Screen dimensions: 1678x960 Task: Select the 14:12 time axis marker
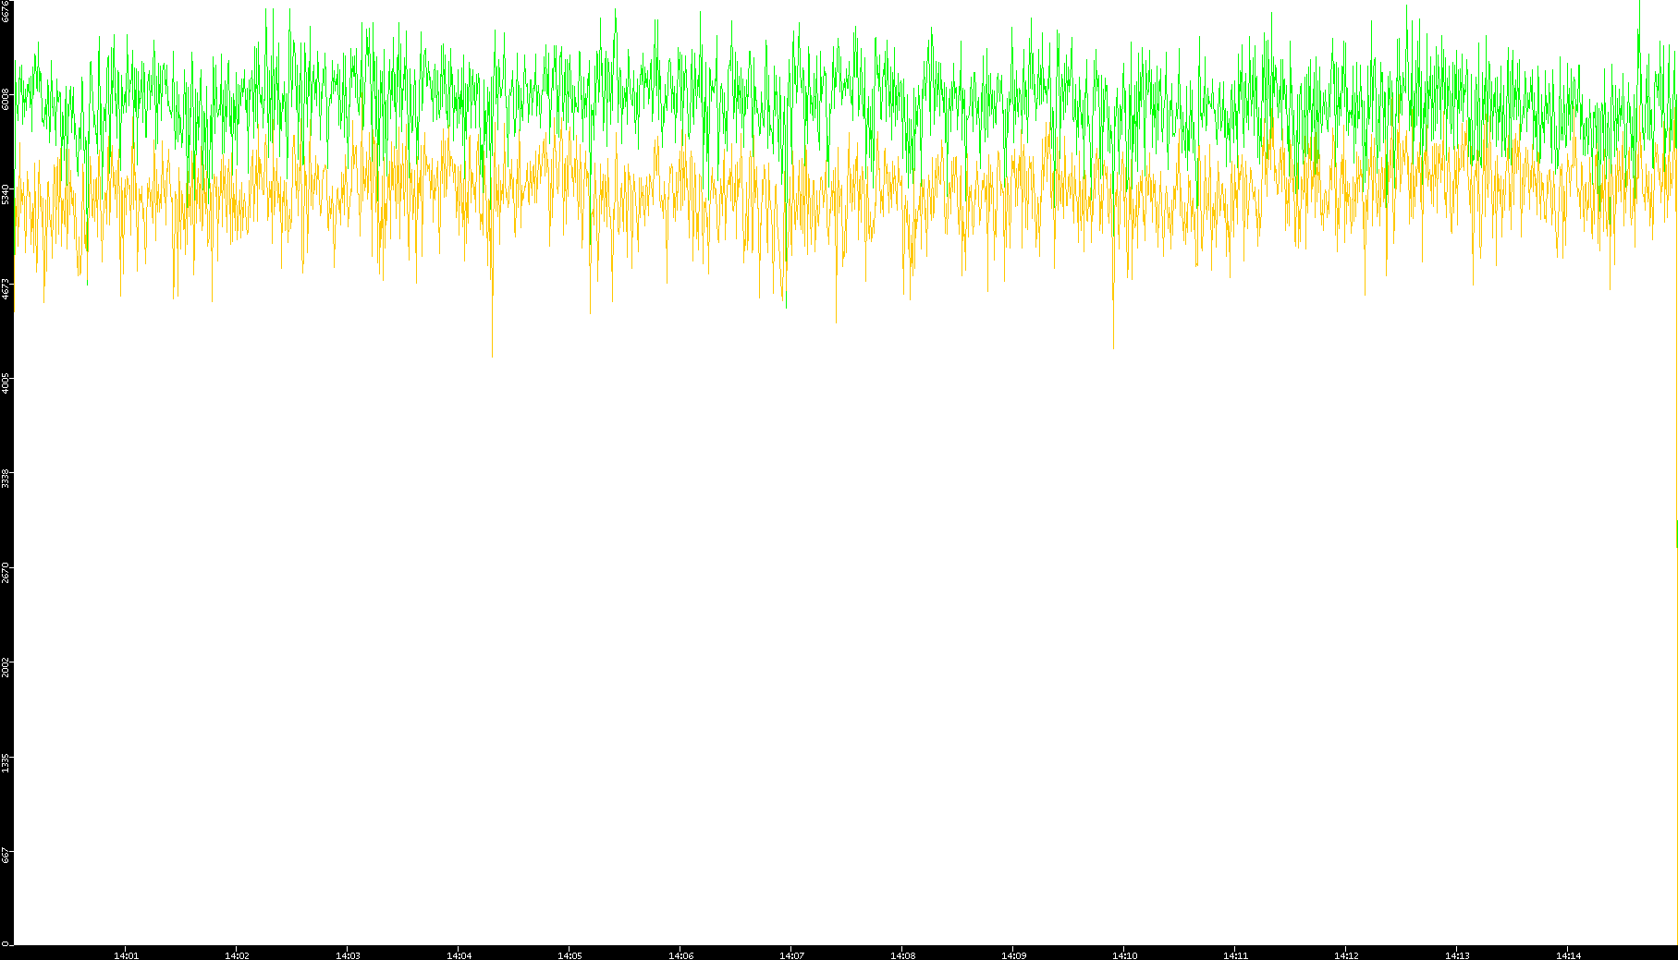click(x=1346, y=954)
